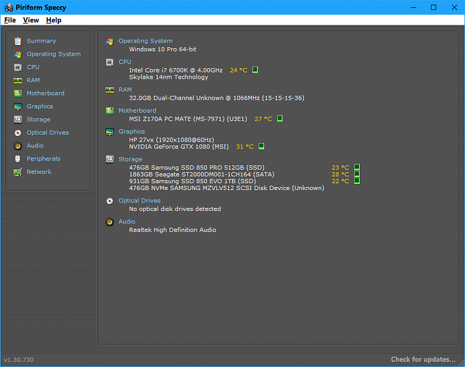Image resolution: width=465 pixels, height=367 pixels.
Task: Click the disc icon beside Optical Drives heading
Action: coord(110,201)
